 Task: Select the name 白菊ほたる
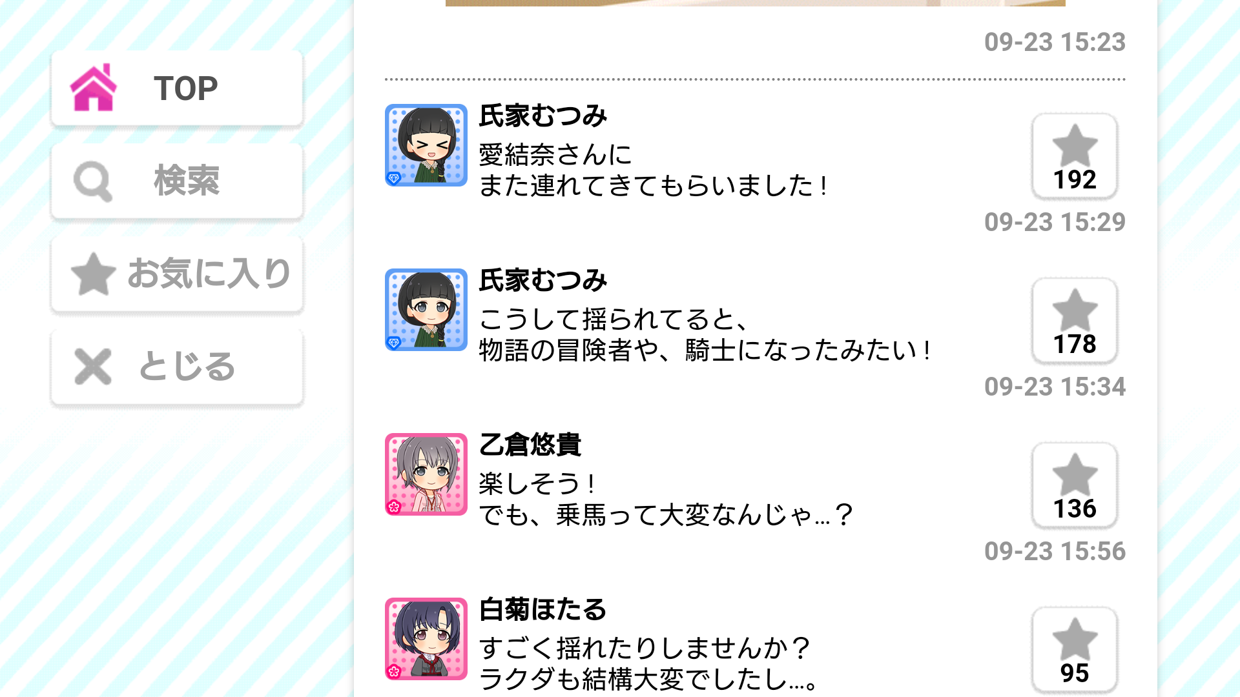coord(542,609)
